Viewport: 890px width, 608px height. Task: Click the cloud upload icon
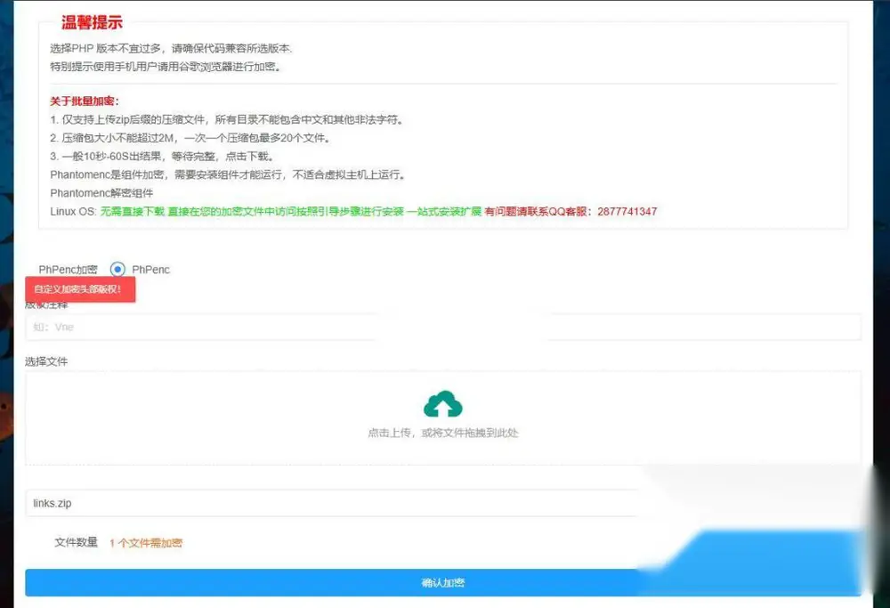coord(442,403)
